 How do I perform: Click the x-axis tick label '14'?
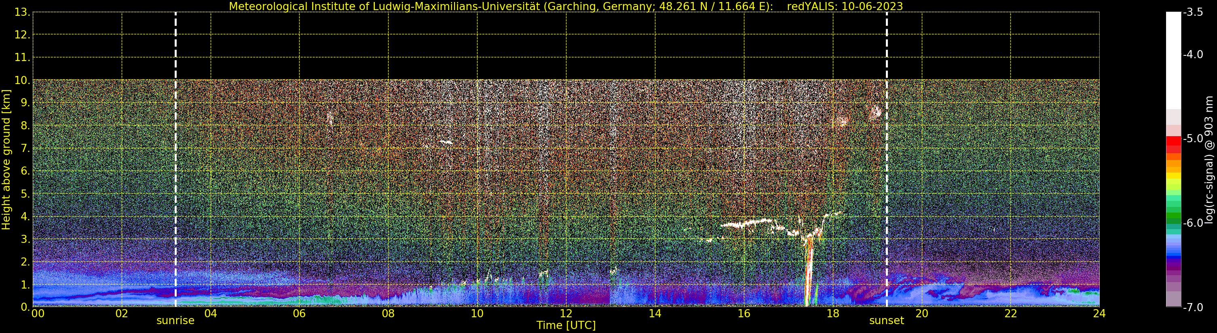pyautogui.click(x=655, y=314)
